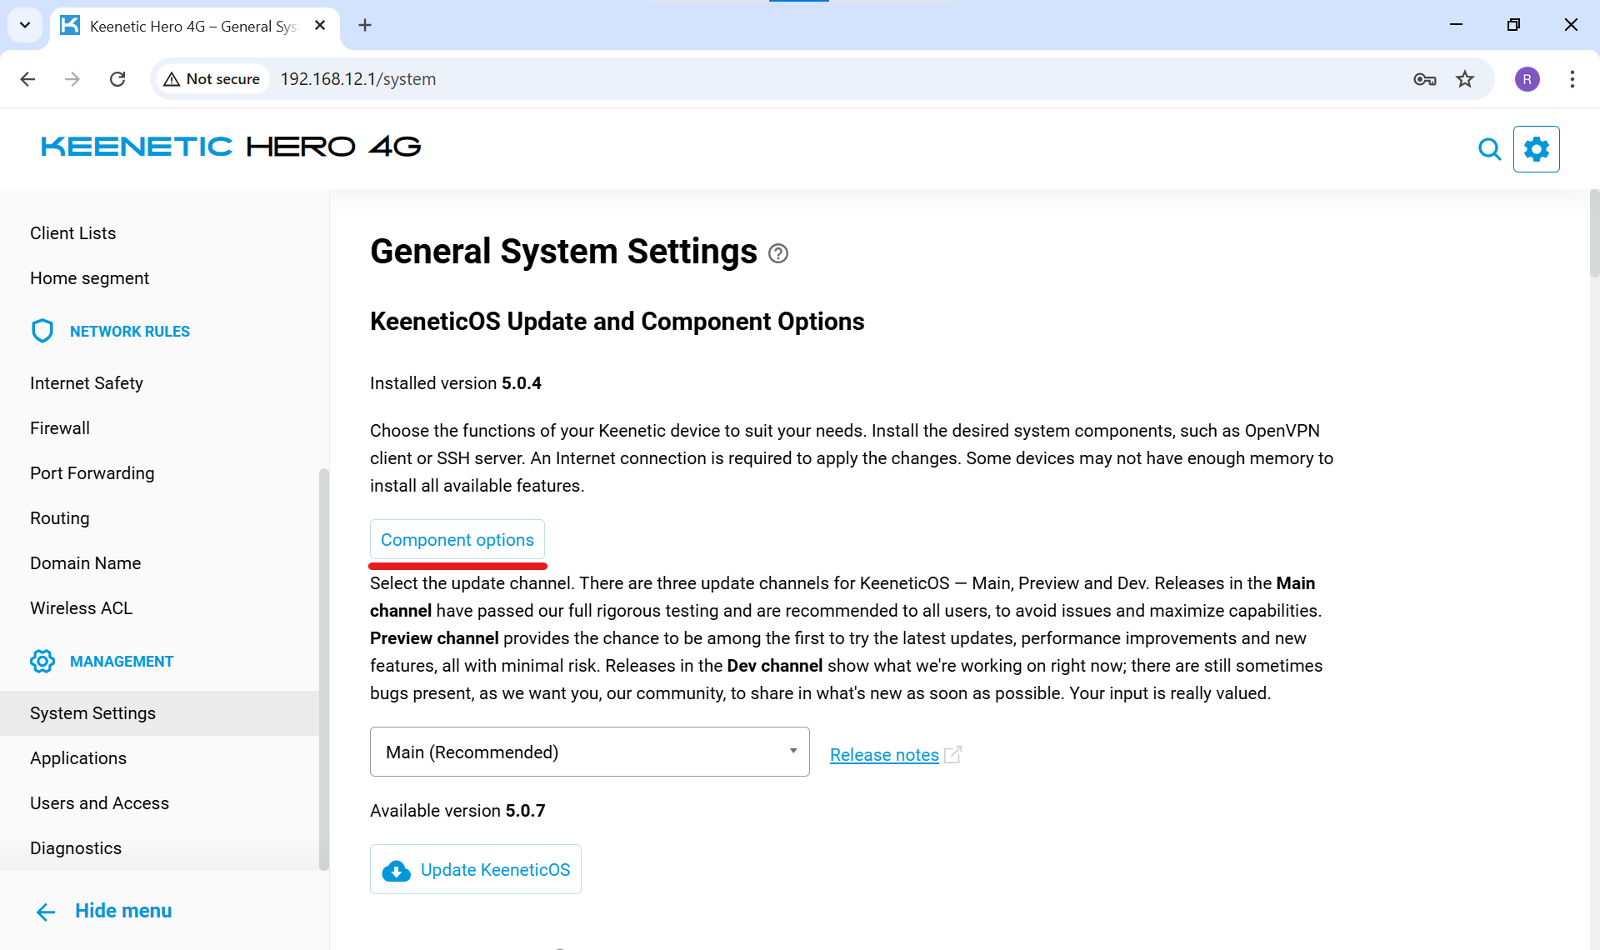The image size is (1600, 950).
Task: Click the Network Rules shield icon
Action: (x=42, y=331)
